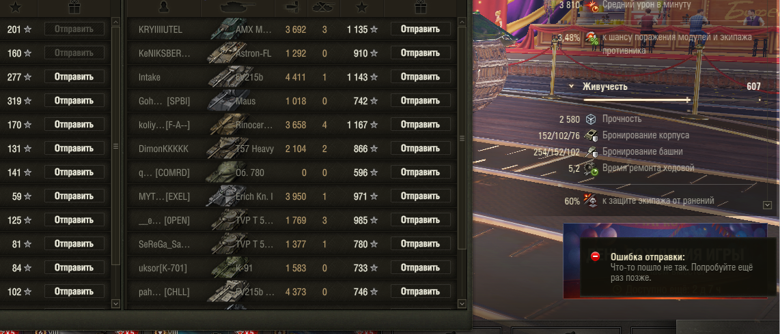This screenshot has width=780, height=334.
Task: Click the player name column header icon
Action: [164, 7]
